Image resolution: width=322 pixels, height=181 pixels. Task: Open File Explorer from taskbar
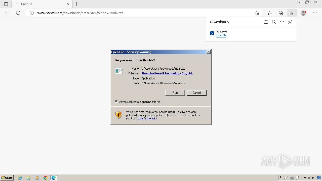pos(28,178)
